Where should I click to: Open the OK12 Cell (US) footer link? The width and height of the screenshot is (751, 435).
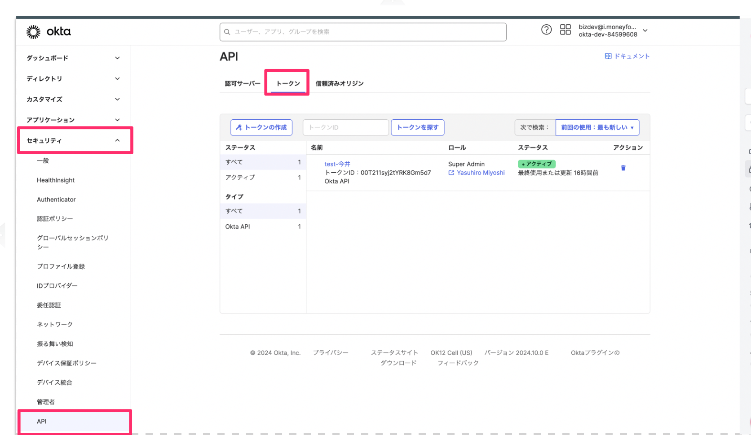pos(451,352)
